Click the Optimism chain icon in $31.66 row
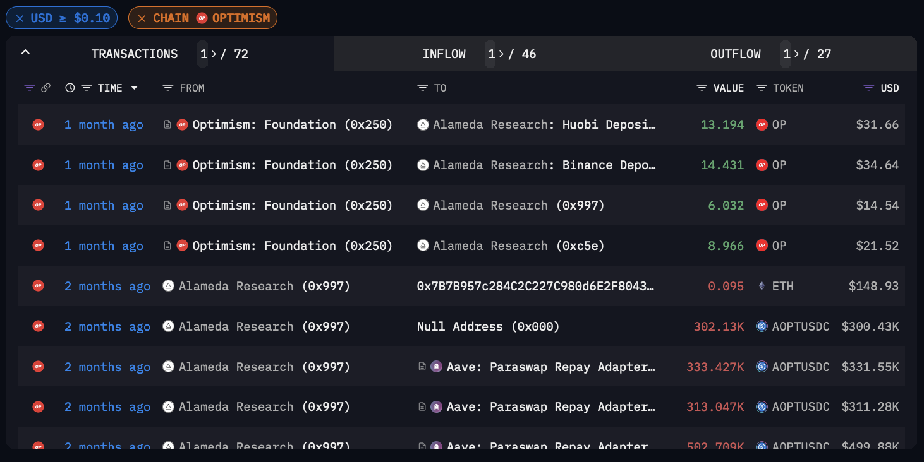 point(39,125)
